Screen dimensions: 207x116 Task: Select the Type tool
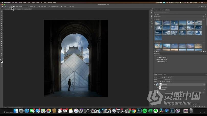2,48
